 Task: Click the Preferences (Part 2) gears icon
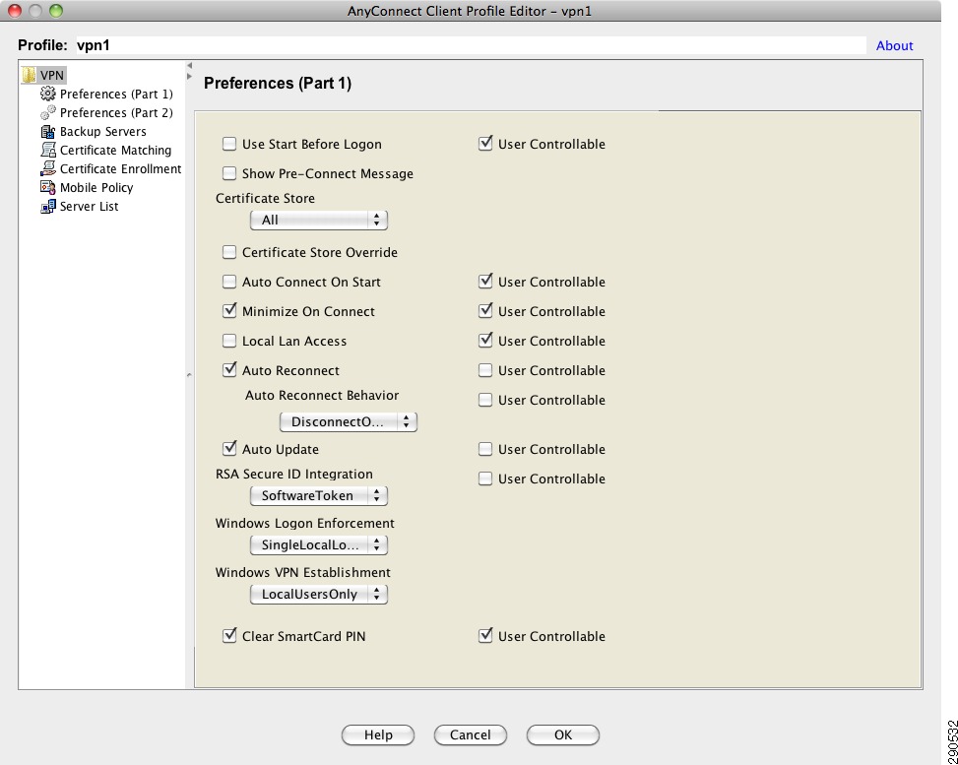click(x=47, y=112)
